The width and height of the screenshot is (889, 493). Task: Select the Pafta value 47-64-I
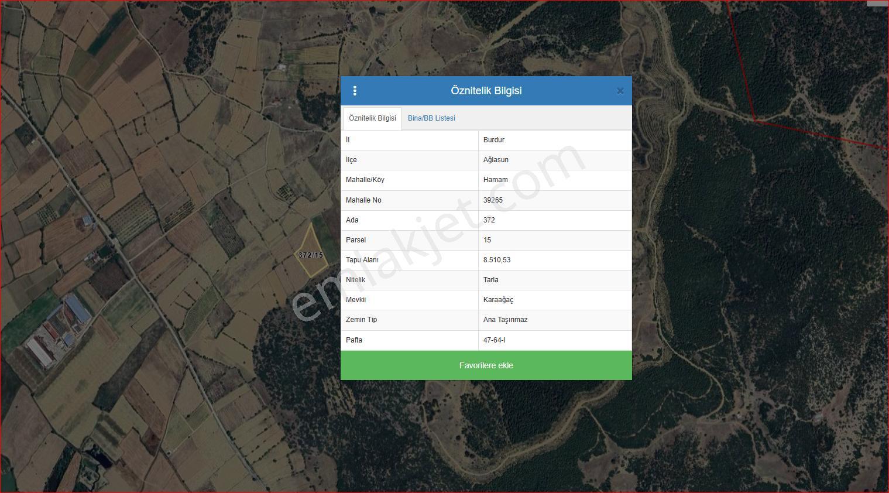click(495, 340)
